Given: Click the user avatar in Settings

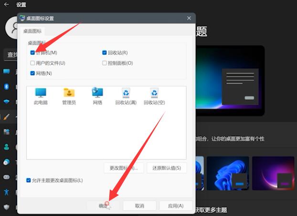Looking at the screenshot, I should point(11,28).
